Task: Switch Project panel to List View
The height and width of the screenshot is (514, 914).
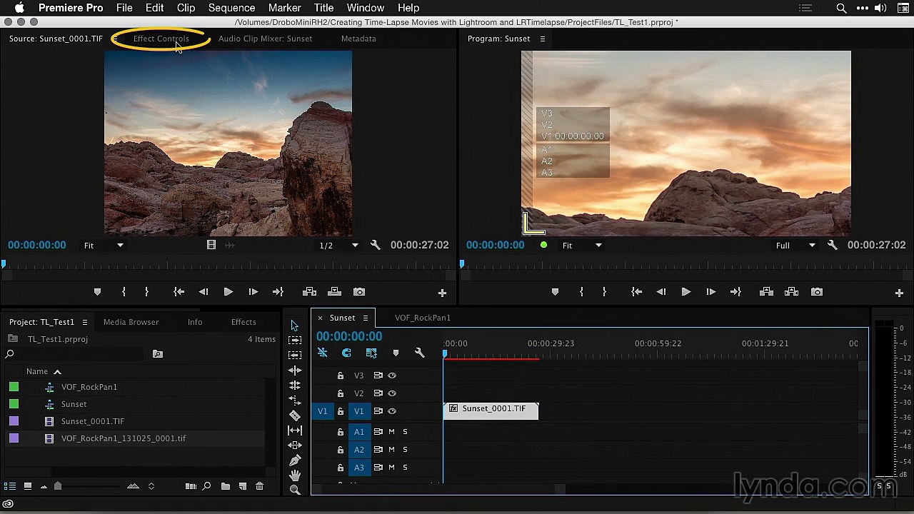Action: click(x=10, y=486)
